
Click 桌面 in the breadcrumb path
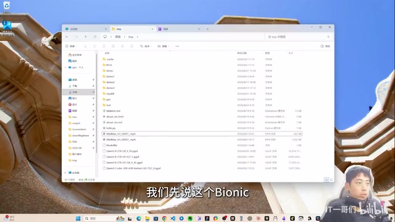(118, 37)
